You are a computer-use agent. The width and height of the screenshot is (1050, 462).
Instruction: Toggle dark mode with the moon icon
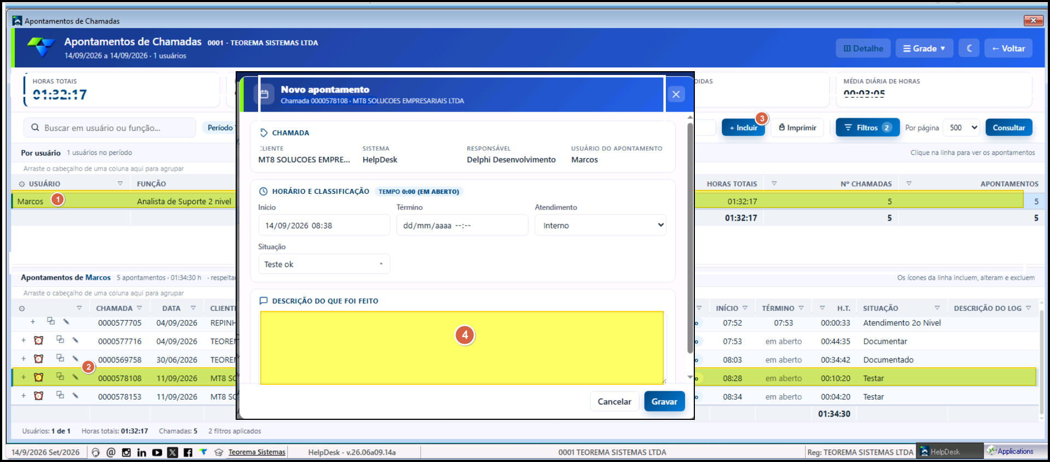[969, 48]
